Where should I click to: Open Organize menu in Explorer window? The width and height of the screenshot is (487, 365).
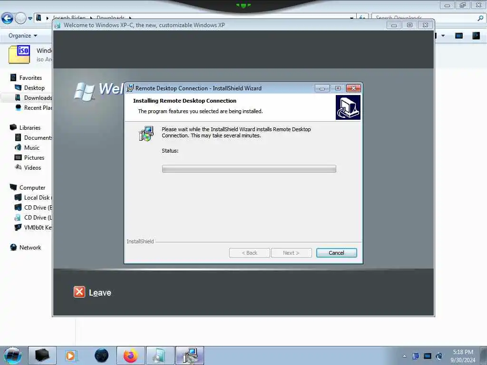(23, 36)
